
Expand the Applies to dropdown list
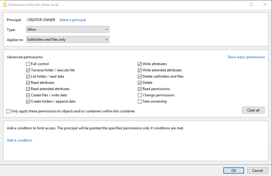tap(68, 40)
